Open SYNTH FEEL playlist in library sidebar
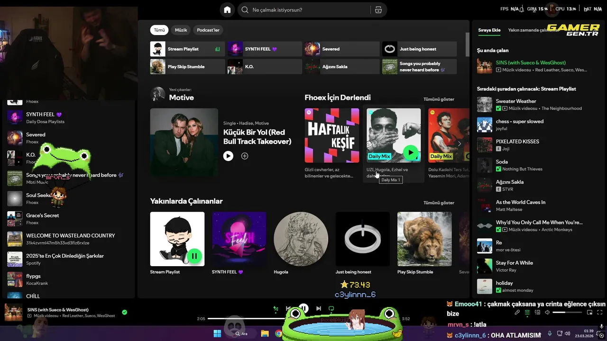Image resolution: width=607 pixels, height=341 pixels. pyautogui.click(x=69, y=117)
